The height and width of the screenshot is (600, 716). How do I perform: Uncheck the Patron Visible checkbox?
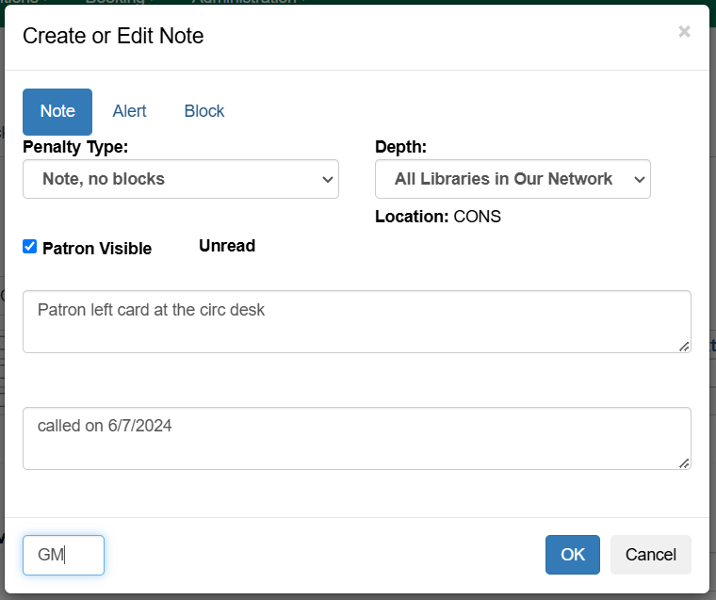click(x=30, y=247)
